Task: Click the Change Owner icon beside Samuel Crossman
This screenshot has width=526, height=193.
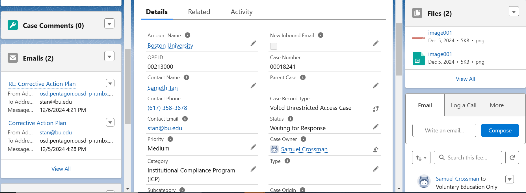Action: [x=376, y=150]
